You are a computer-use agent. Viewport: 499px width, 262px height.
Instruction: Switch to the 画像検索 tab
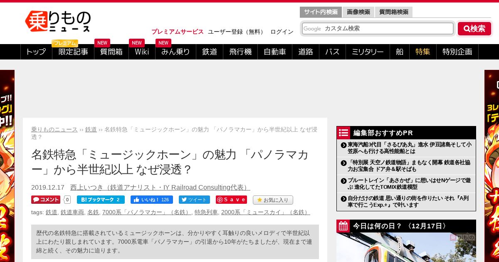pyautogui.click(x=358, y=12)
